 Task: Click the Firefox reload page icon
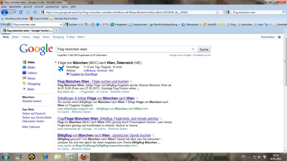click(x=21, y=12)
